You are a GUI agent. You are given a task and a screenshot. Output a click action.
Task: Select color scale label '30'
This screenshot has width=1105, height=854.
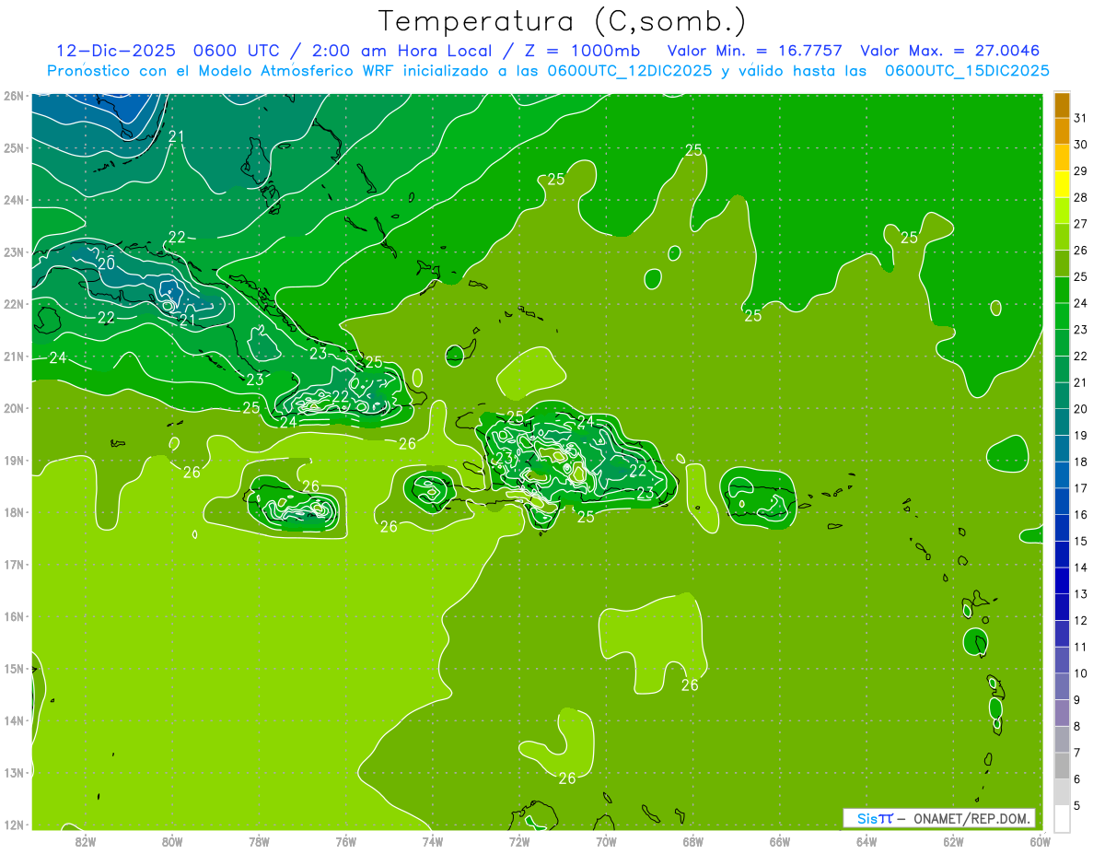coord(1081,145)
